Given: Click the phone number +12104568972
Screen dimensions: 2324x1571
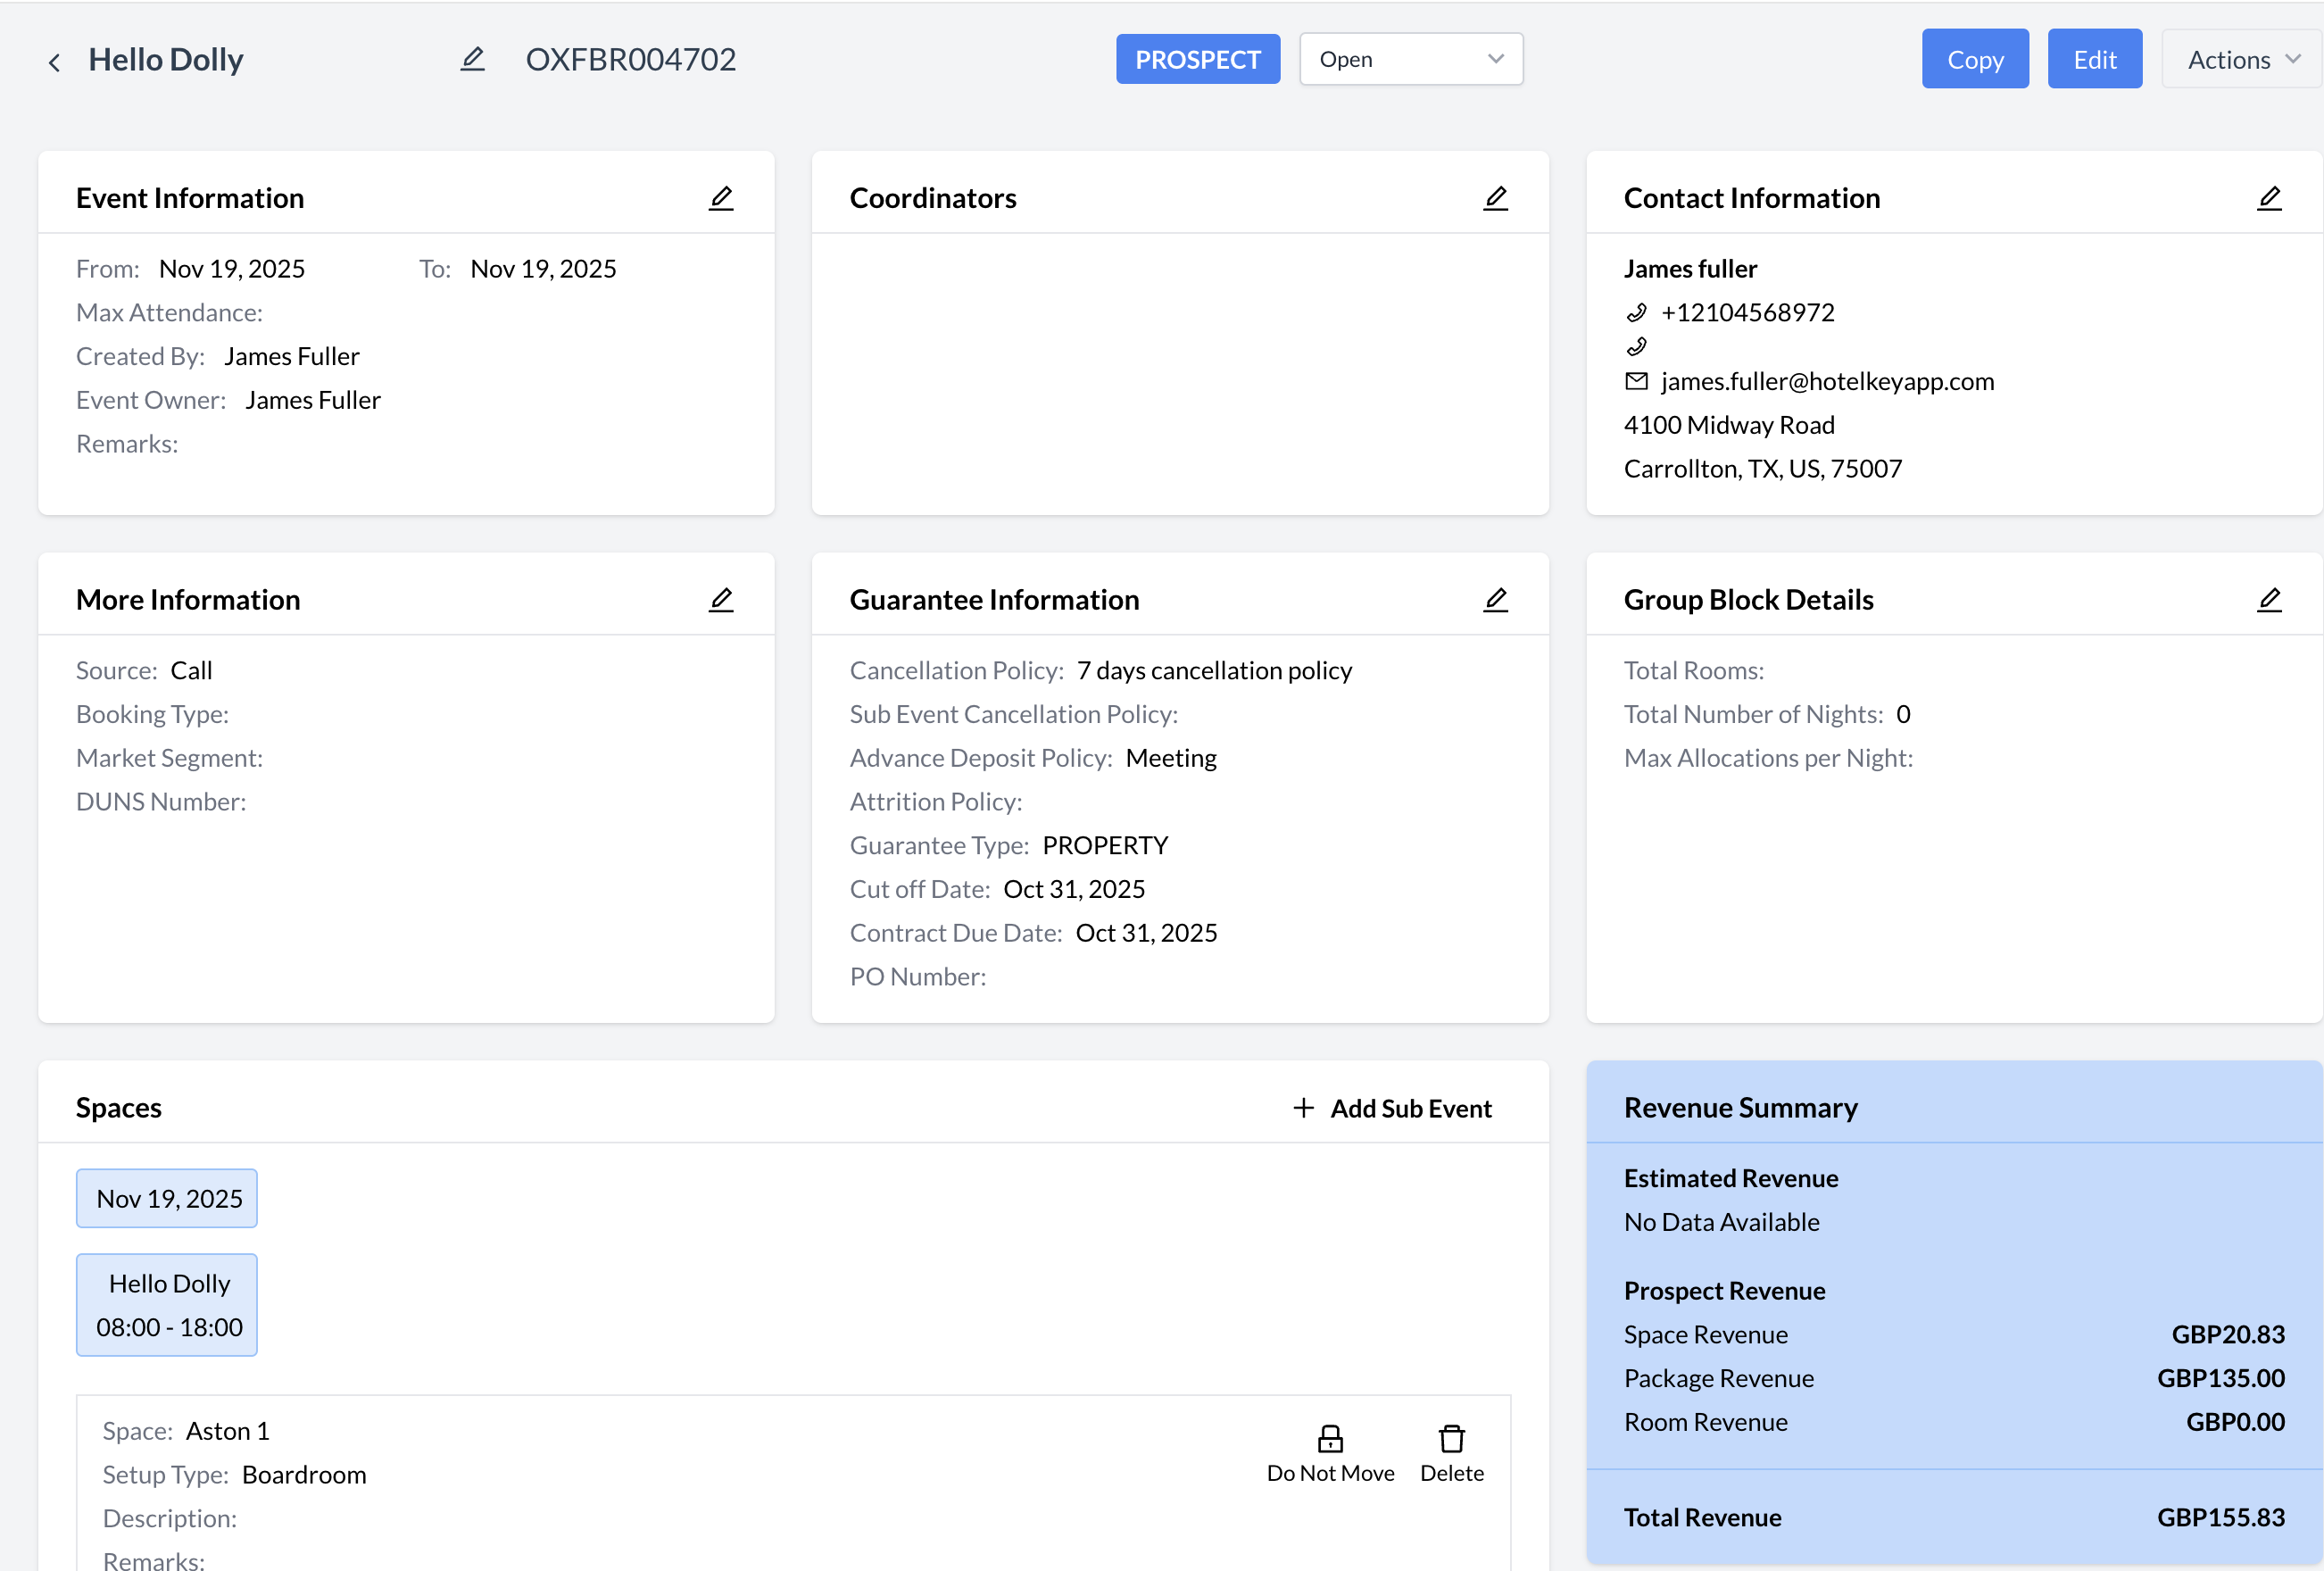Looking at the screenshot, I should (x=1747, y=312).
